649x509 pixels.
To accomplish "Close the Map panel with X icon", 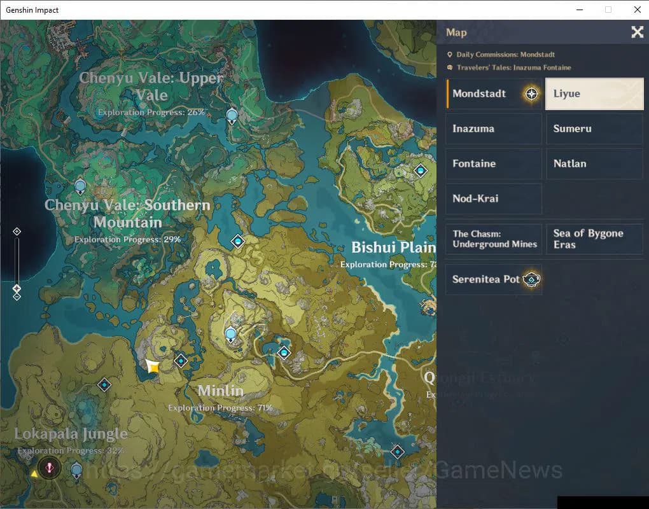I will click(x=637, y=32).
